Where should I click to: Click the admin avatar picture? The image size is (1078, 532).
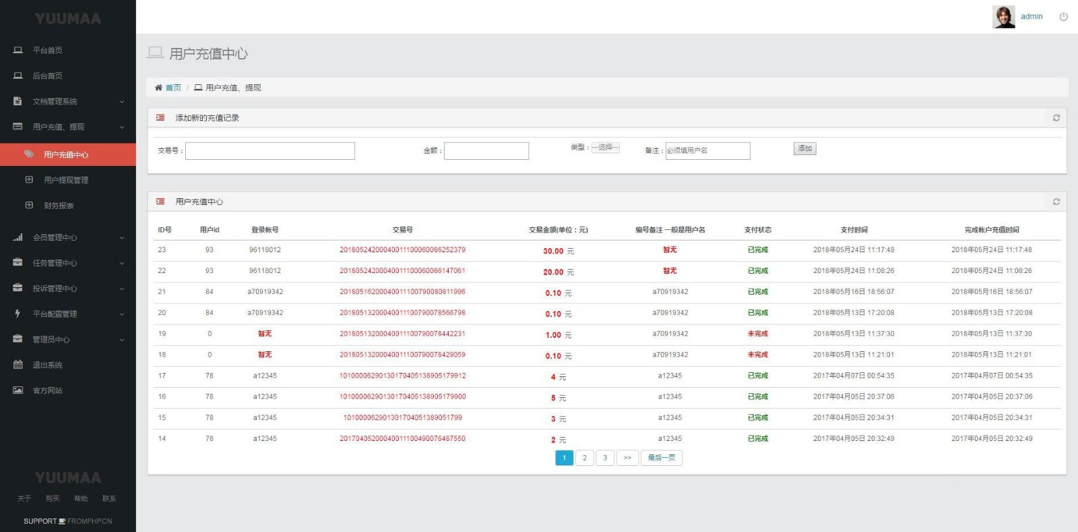(x=1003, y=17)
